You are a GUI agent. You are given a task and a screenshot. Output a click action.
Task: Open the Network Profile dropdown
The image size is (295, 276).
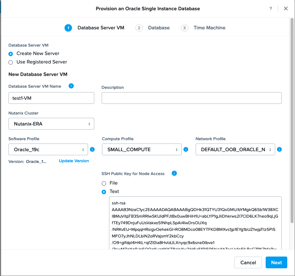point(235,149)
